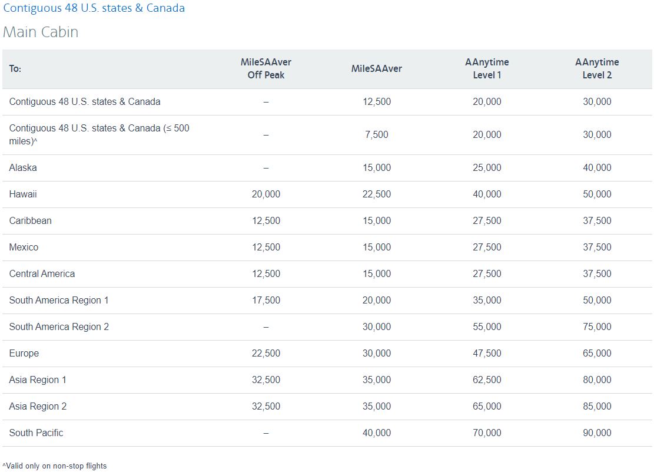Click the 'Valid only on non-stop flights' footnote
Image resolution: width=654 pixels, height=475 pixels.
tap(55, 466)
